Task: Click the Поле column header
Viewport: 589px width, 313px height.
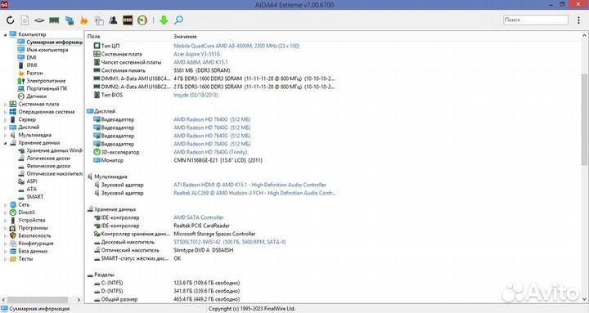Action: pos(94,37)
